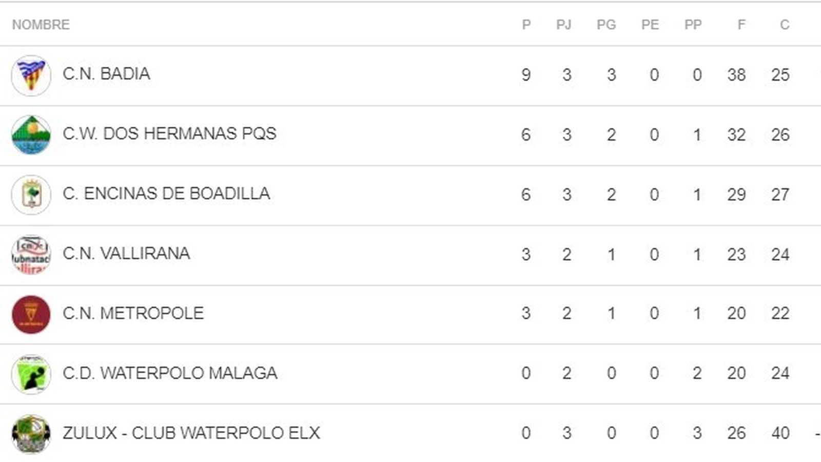Click the C.N. Metropole red crest
Viewport: 821px width, 462px height.
coord(31,314)
